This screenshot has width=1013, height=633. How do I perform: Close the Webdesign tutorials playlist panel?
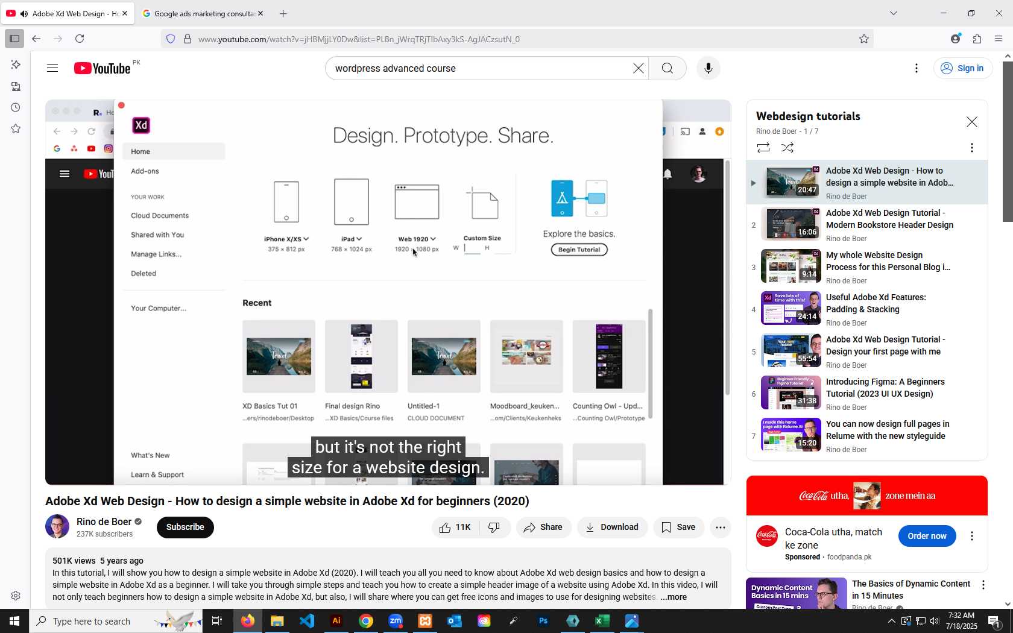point(972,122)
